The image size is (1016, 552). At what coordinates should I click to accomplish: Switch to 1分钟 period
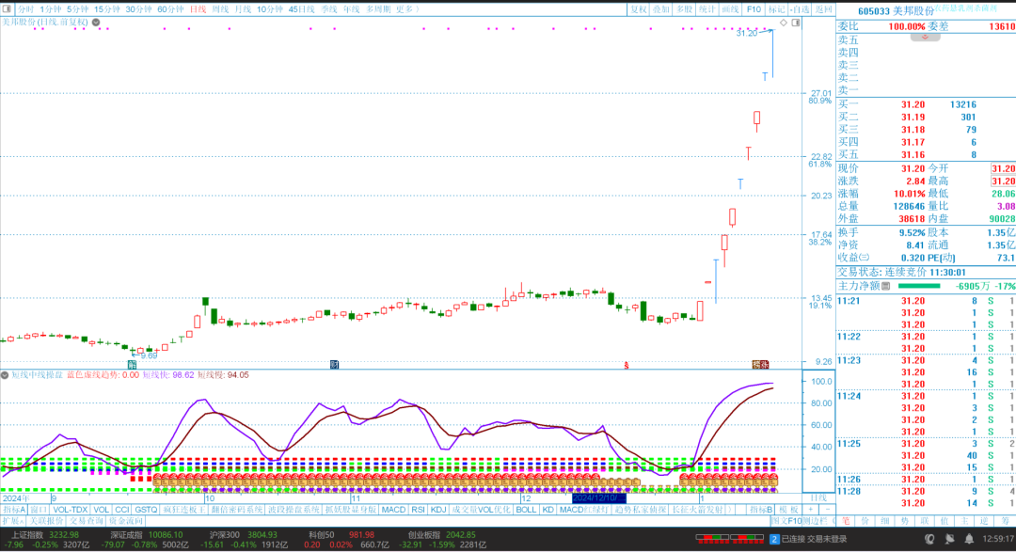(50, 9)
